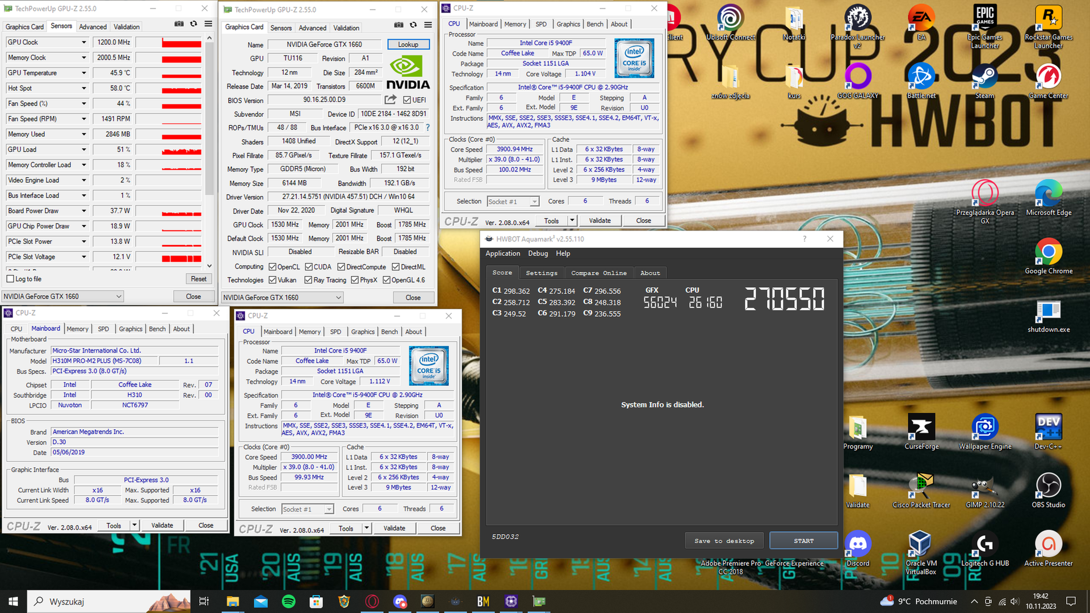Click the Lookup button in GPU-Z
Screen dimensions: 1090x613
(x=408, y=44)
